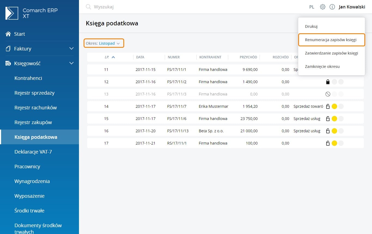Sort by the NUMER column header

pos(174,57)
